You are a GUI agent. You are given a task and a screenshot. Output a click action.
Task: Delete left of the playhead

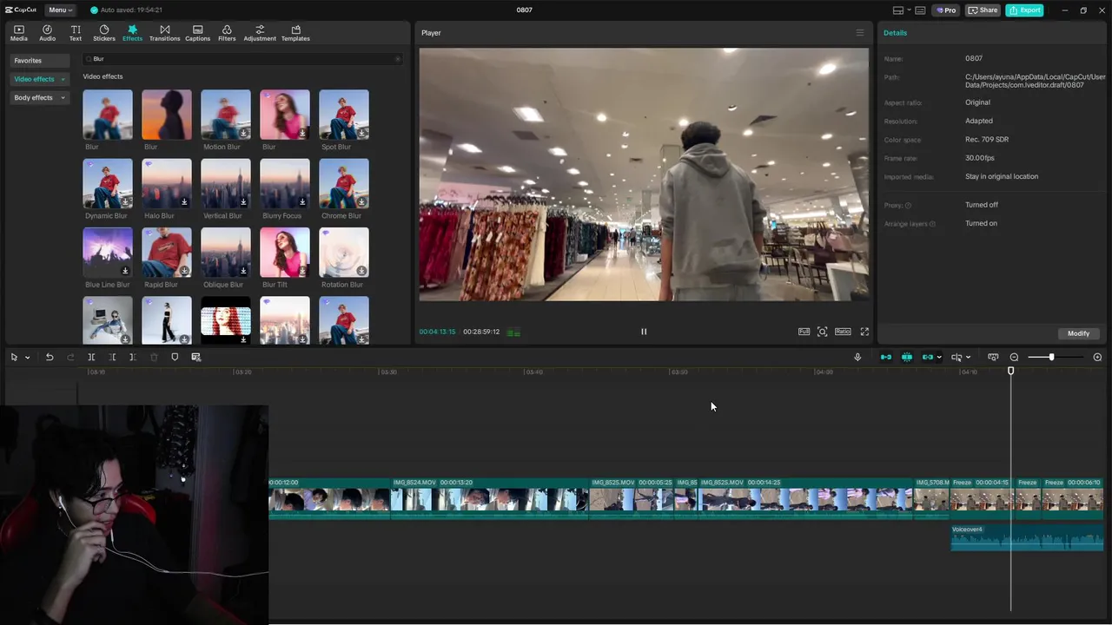click(x=112, y=358)
